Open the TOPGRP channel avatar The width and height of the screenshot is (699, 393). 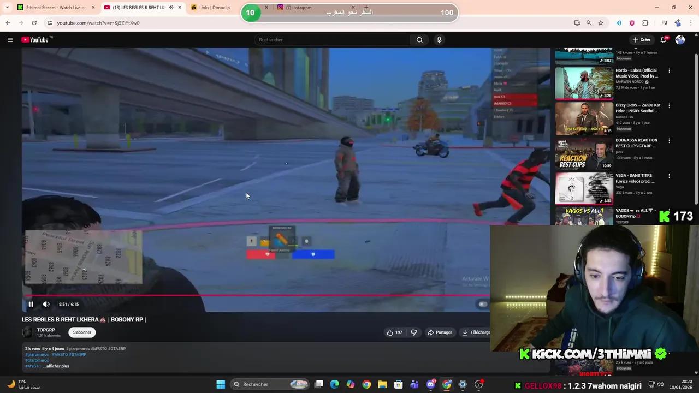coord(27,332)
